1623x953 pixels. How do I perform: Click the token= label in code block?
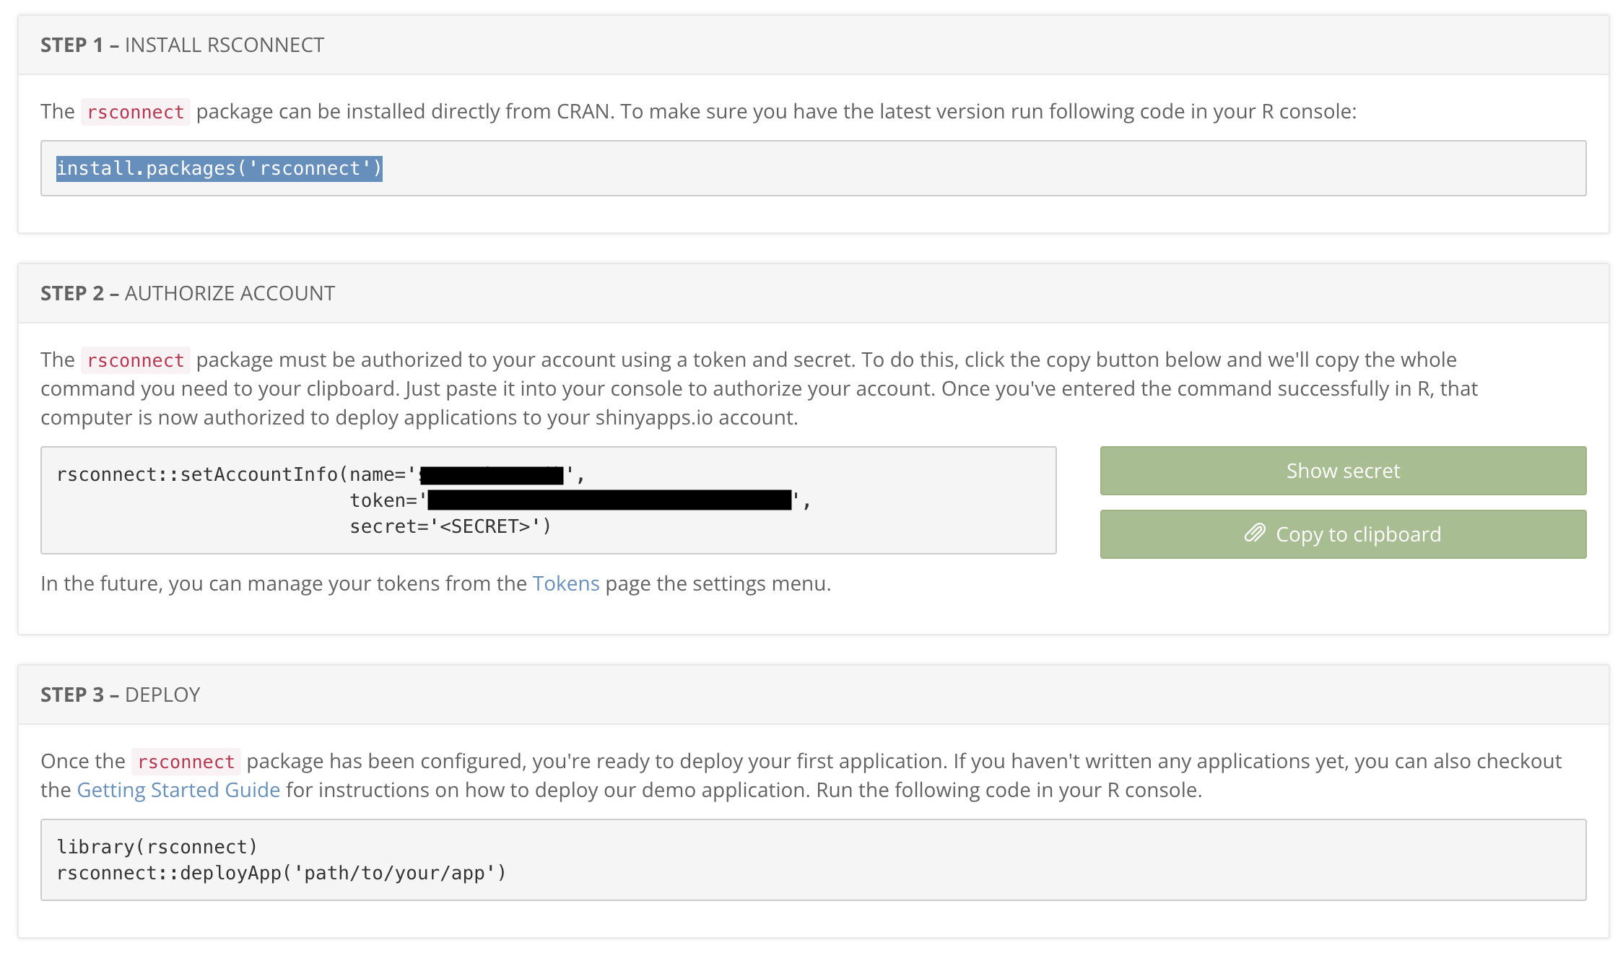pos(383,500)
